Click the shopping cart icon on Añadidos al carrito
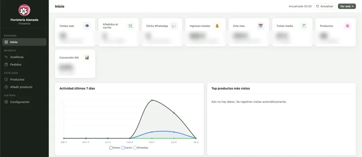 [130, 26]
